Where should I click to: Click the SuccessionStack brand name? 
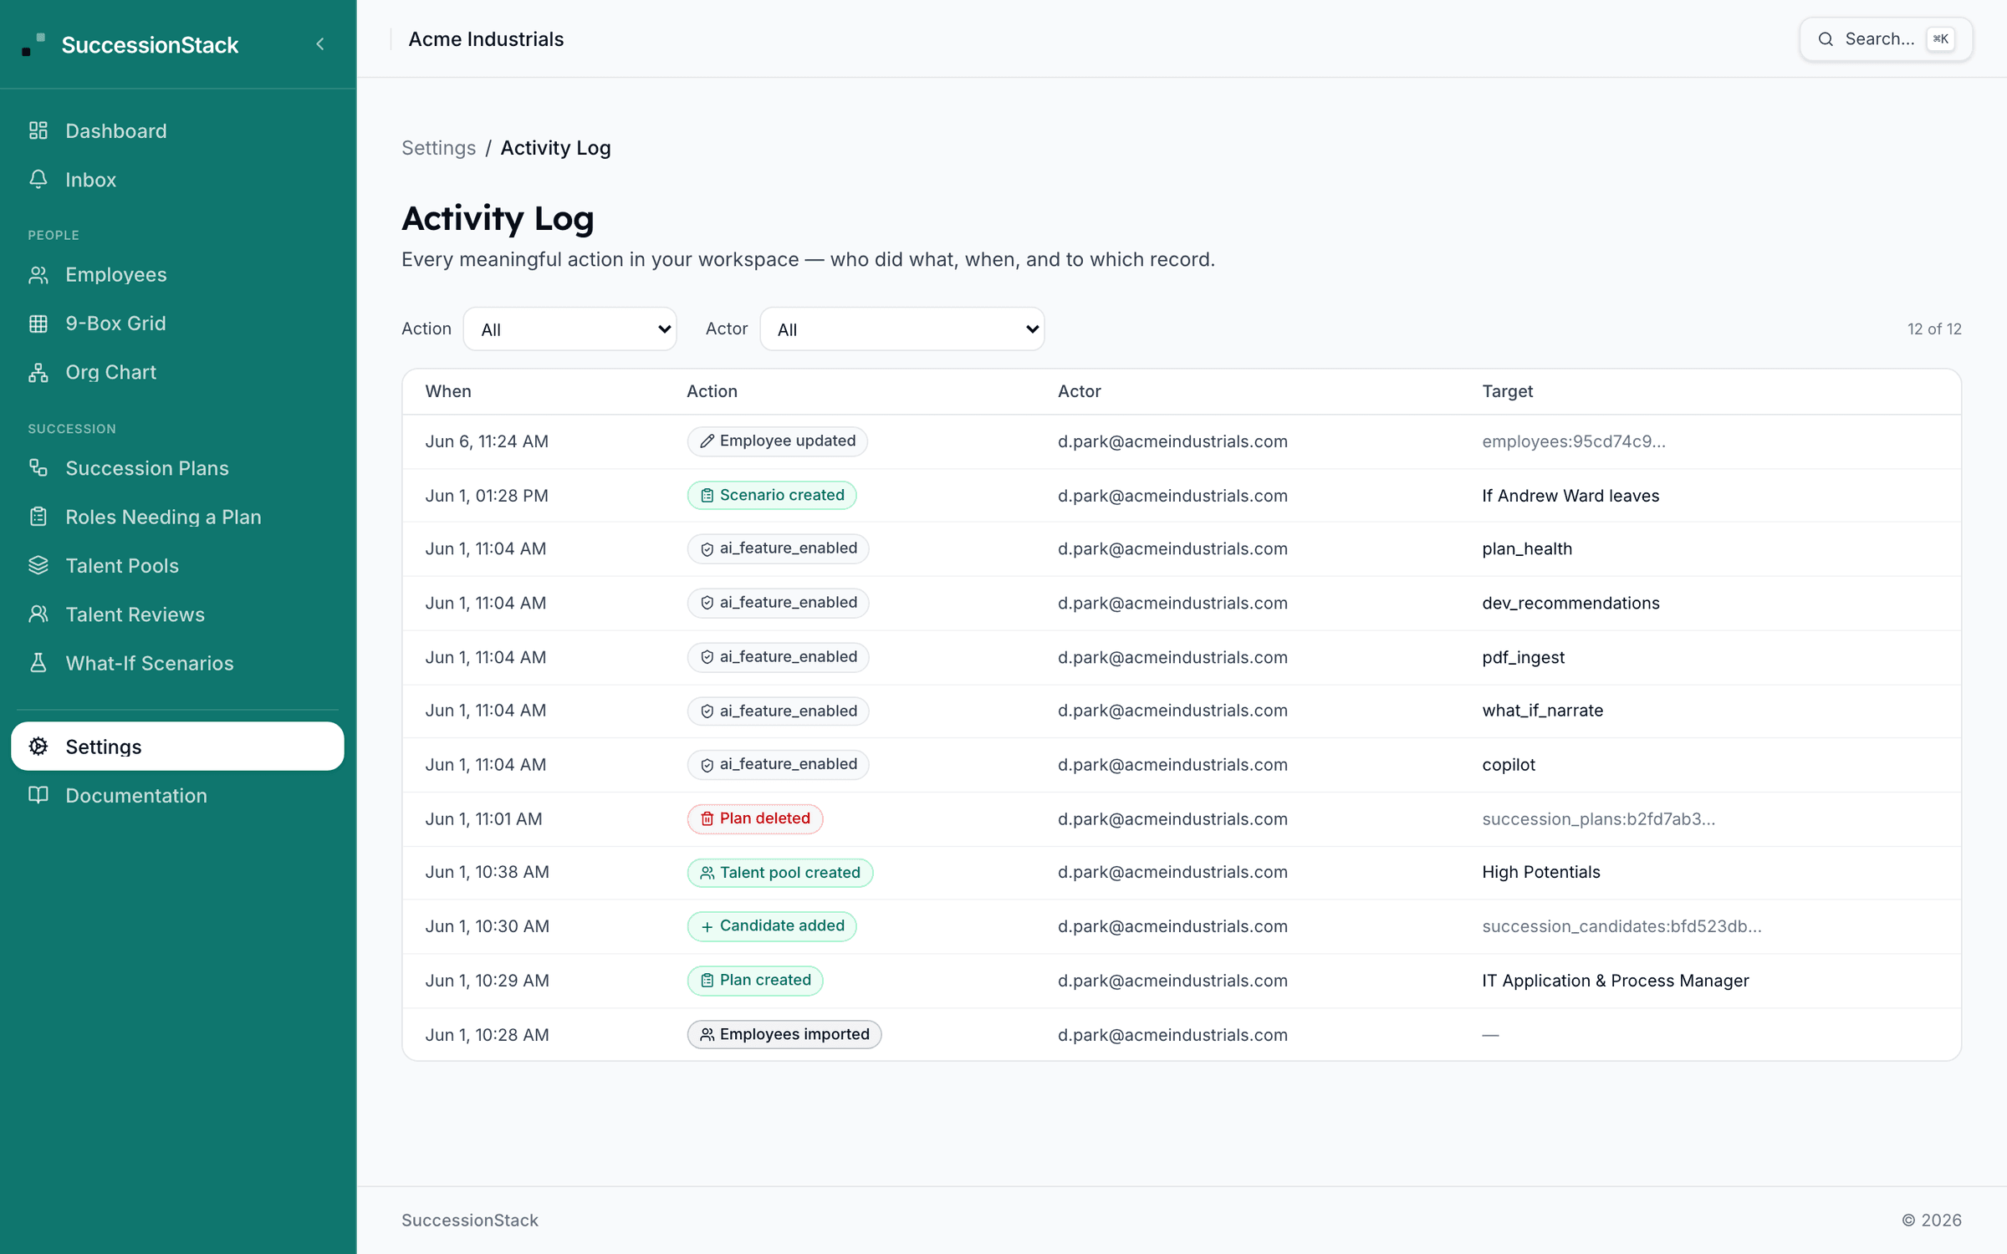(150, 45)
